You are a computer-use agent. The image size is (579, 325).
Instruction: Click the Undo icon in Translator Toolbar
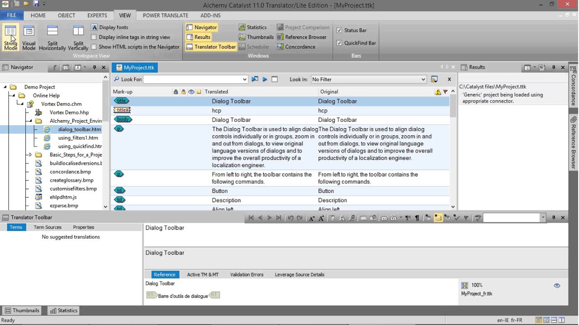pos(290,218)
